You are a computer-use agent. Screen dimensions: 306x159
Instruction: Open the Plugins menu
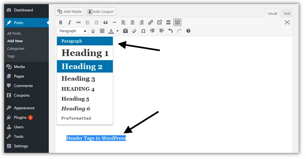(26, 117)
